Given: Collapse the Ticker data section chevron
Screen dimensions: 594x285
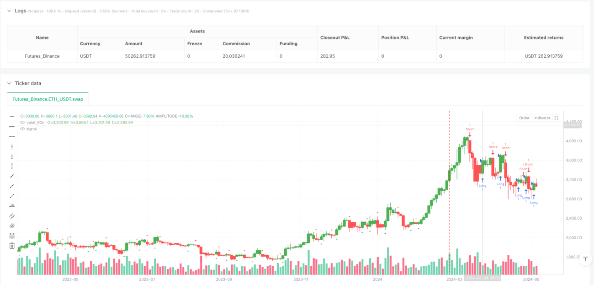Looking at the screenshot, I should click(9, 83).
